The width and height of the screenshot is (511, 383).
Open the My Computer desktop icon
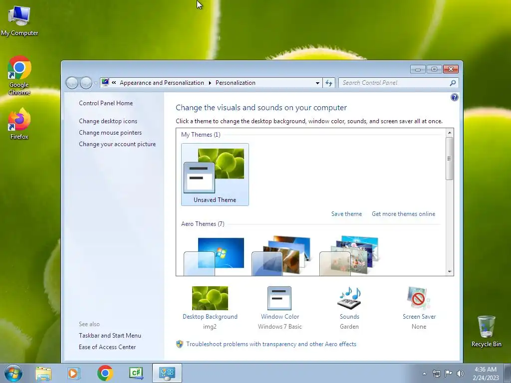(x=19, y=20)
